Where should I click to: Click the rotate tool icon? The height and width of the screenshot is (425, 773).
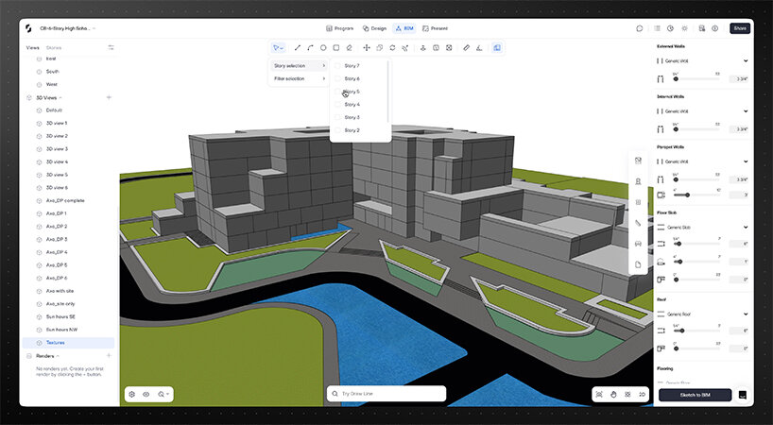click(x=392, y=47)
